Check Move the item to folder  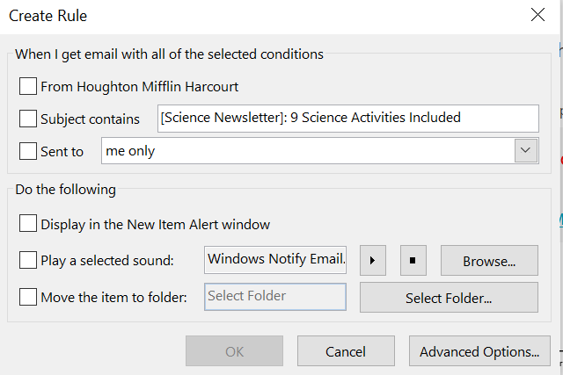tap(28, 297)
